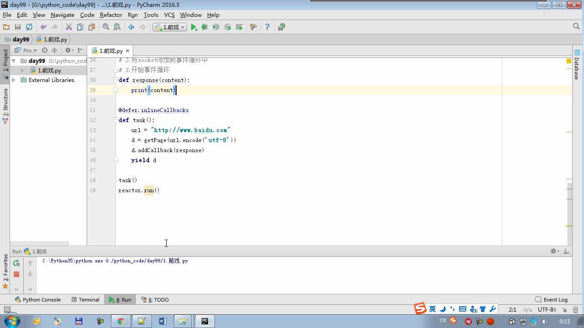Open the Database side panel
The width and height of the screenshot is (584, 328).
pyautogui.click(x=577, y=65)
